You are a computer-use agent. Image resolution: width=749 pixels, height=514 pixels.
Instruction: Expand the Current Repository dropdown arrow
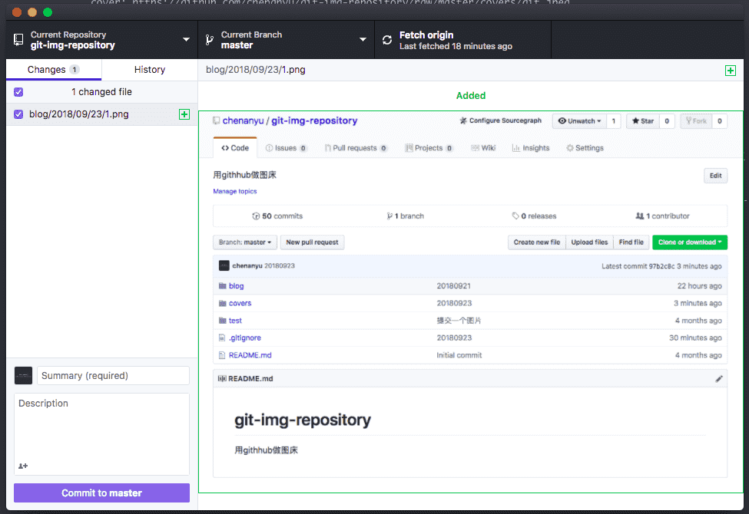click(187, 40)
